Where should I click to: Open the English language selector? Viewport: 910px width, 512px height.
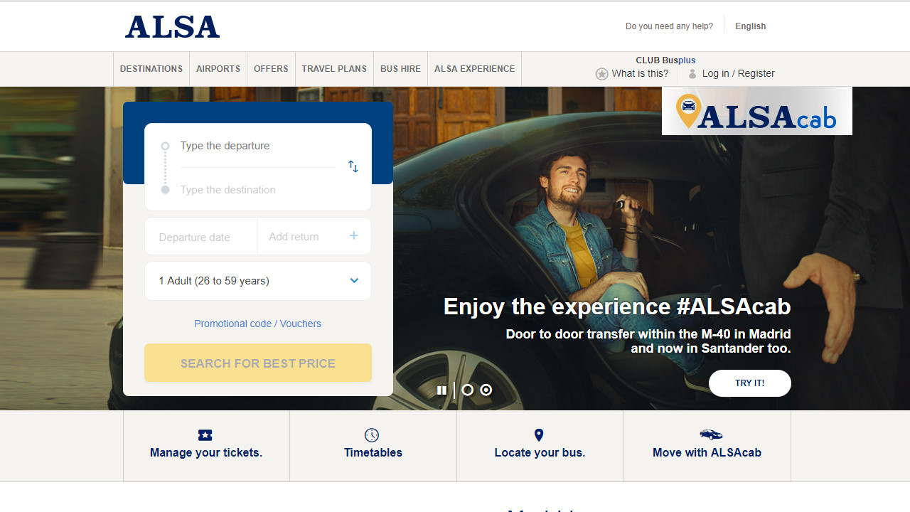pyautogui.click(x=750, y=26)
